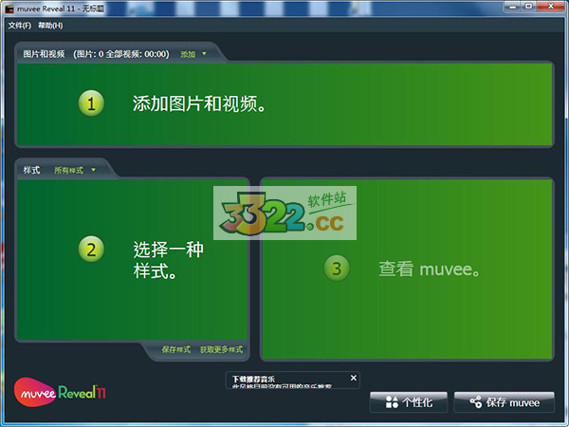Open the 文件(F) menu
569x427 pixels.
coord(20,26)
